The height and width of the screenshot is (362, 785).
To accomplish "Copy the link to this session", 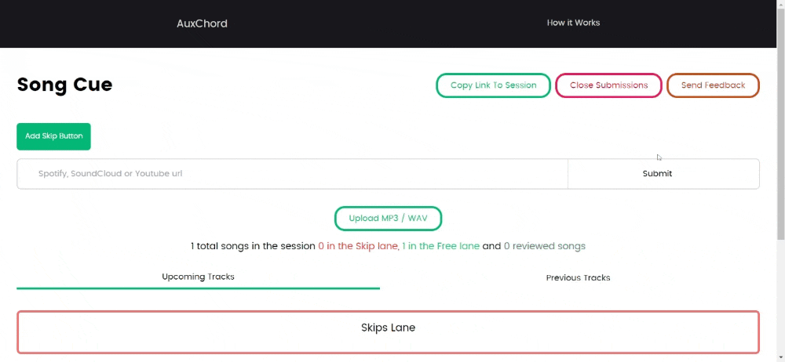I will pos(493,85).
